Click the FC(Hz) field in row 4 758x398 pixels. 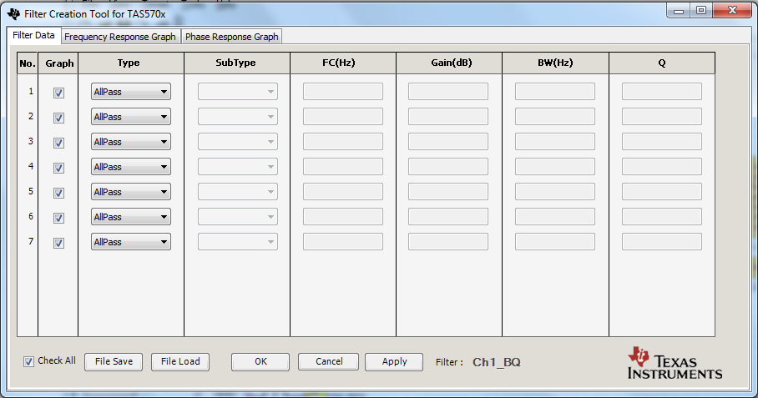343,167
